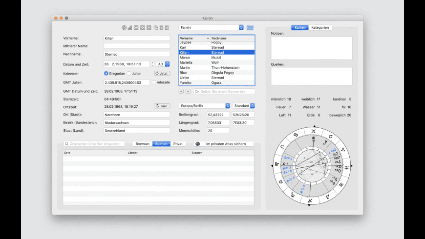Click the Orte column header
The width and height of the screenshot is (425, 239).
coord(95,153)
